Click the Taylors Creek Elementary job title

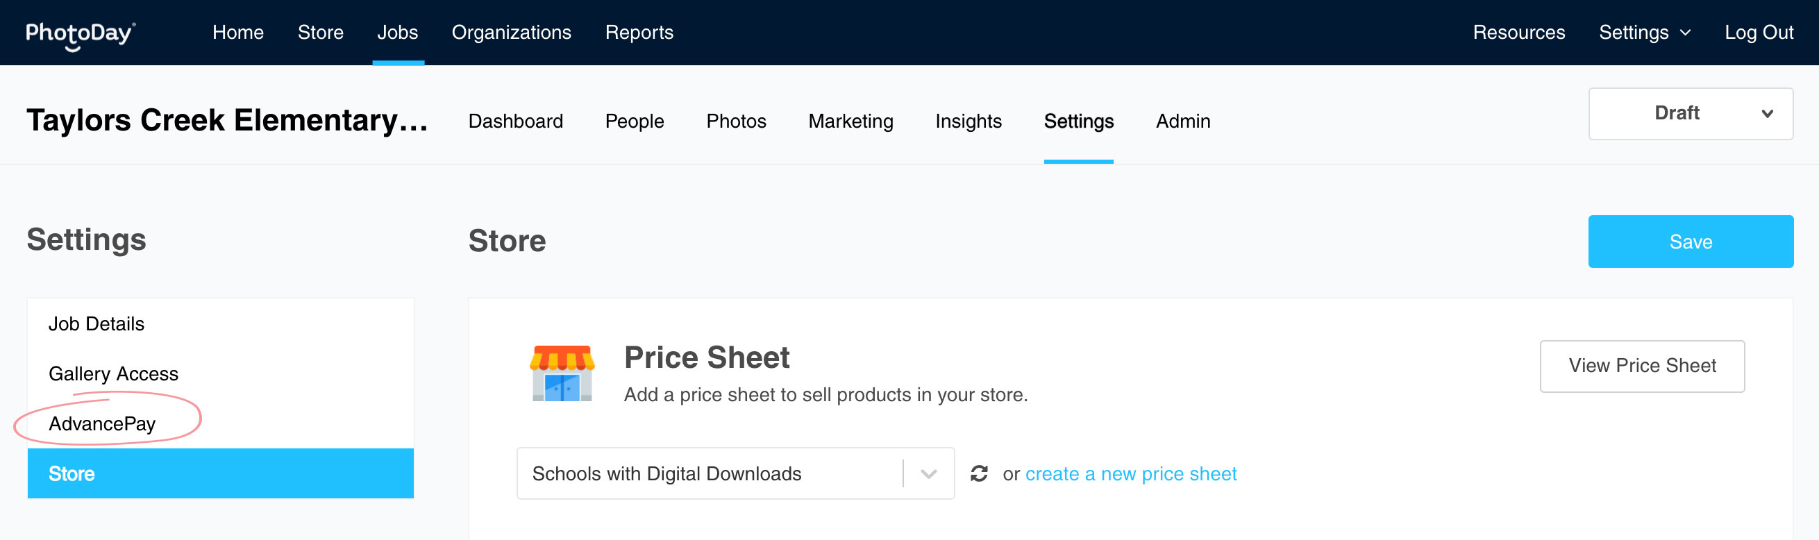click(226, 120)
